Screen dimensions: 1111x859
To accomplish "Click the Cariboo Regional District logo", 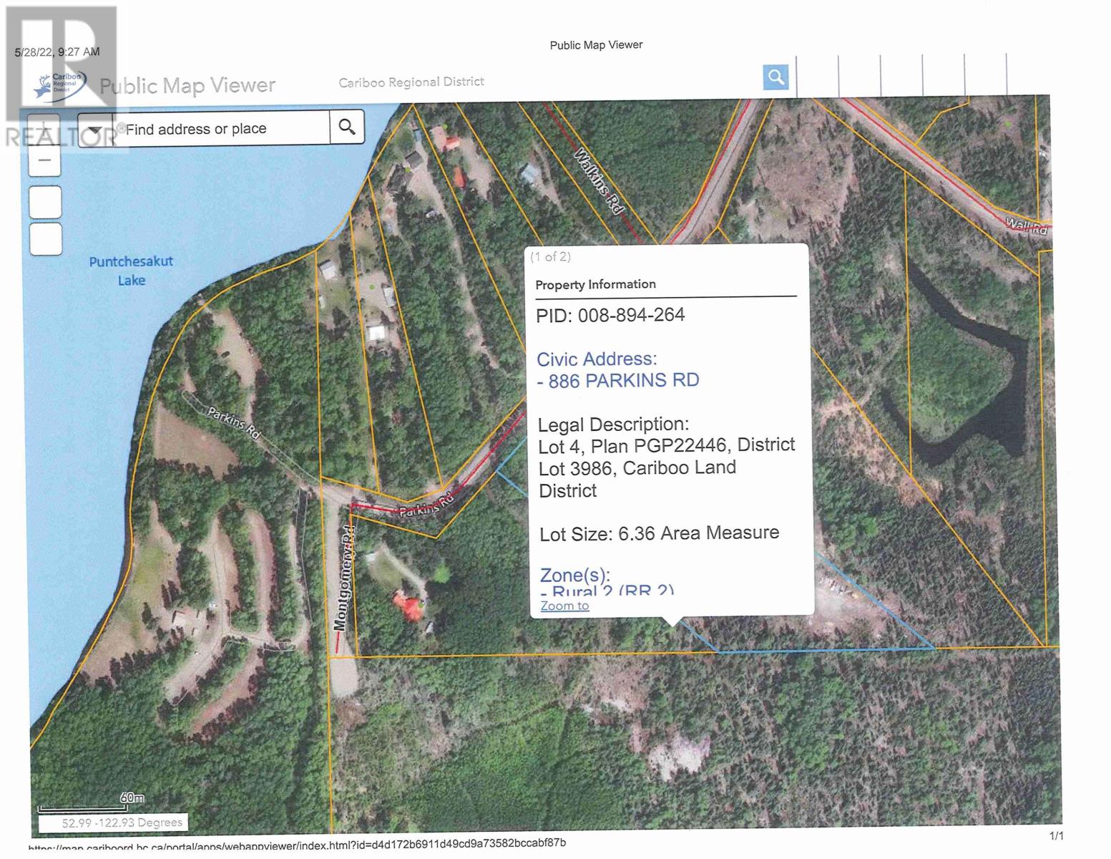I will coord(61,87).
